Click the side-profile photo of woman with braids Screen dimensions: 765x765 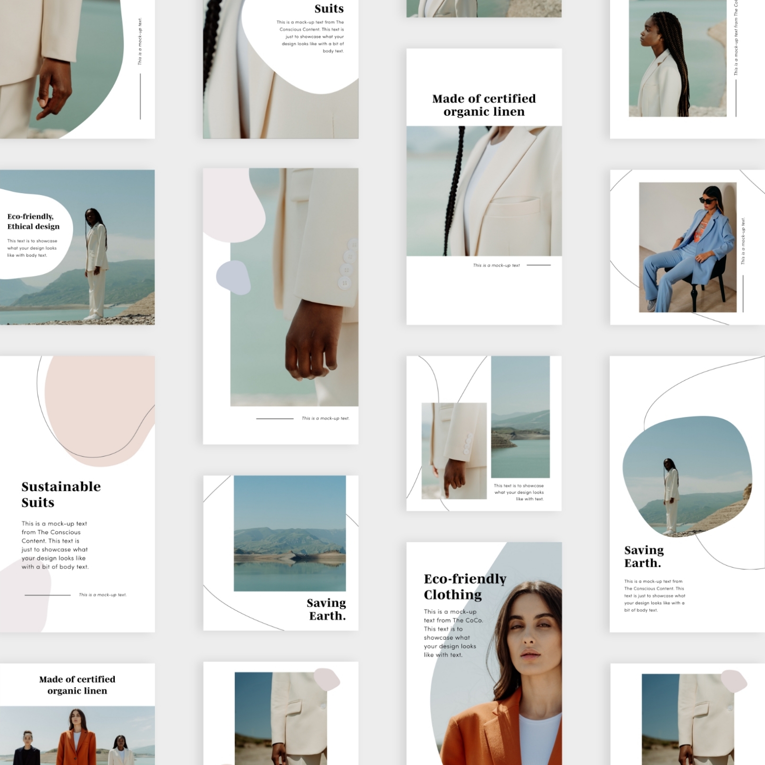point(677,58)
